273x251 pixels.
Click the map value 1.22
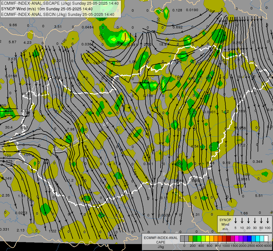(52, 231)
